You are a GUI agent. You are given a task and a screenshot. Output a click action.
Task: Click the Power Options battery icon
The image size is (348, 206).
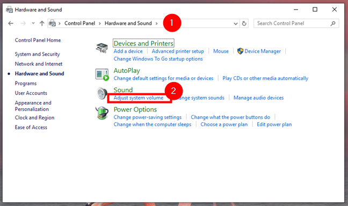coord(102,113)
